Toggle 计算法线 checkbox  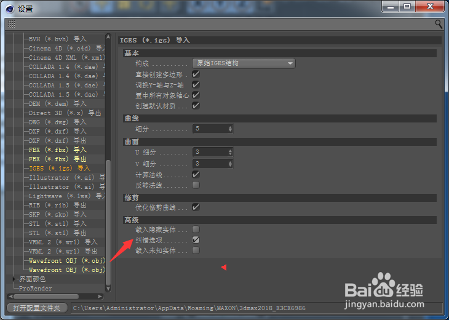(196, 175)
